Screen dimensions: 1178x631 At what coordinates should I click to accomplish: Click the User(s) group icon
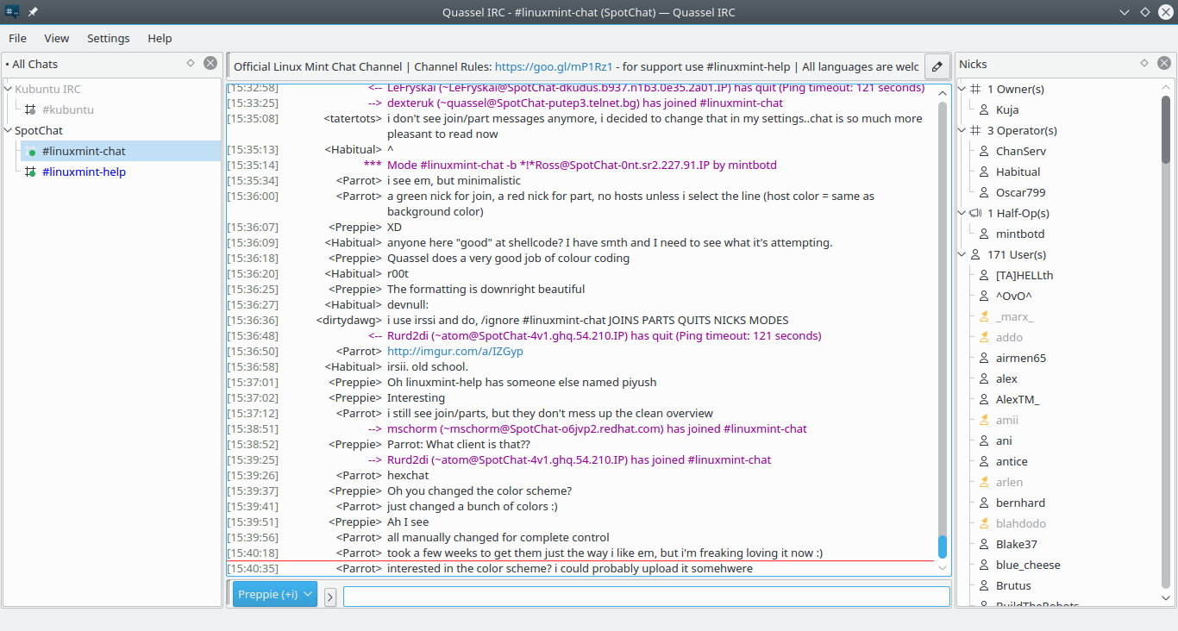[x=975, y=254]
